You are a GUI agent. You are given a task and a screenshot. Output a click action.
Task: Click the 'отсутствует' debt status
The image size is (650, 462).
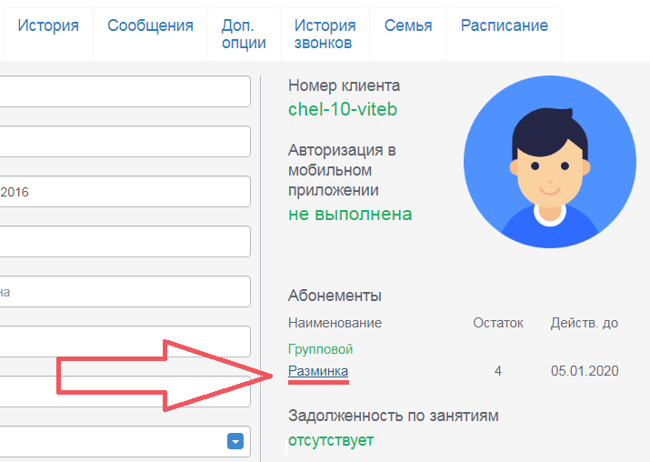click(331, 440)
